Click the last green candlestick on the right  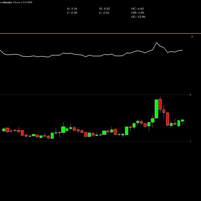tap(183, 120)
